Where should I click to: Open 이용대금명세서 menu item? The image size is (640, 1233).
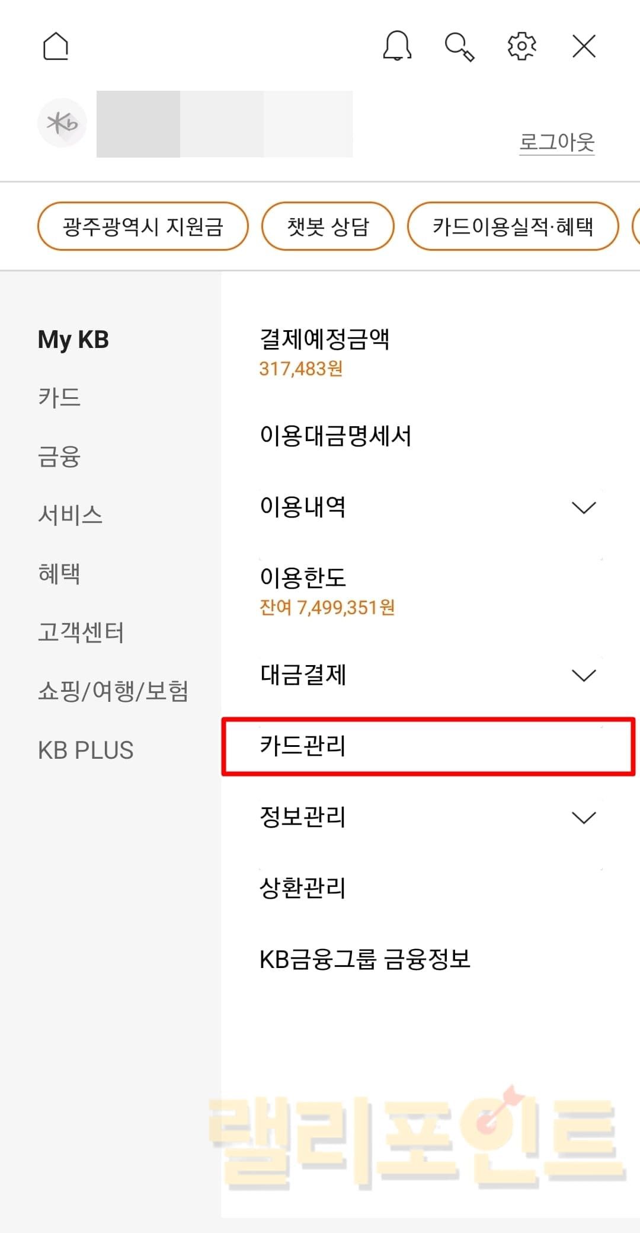pos(335,436)
